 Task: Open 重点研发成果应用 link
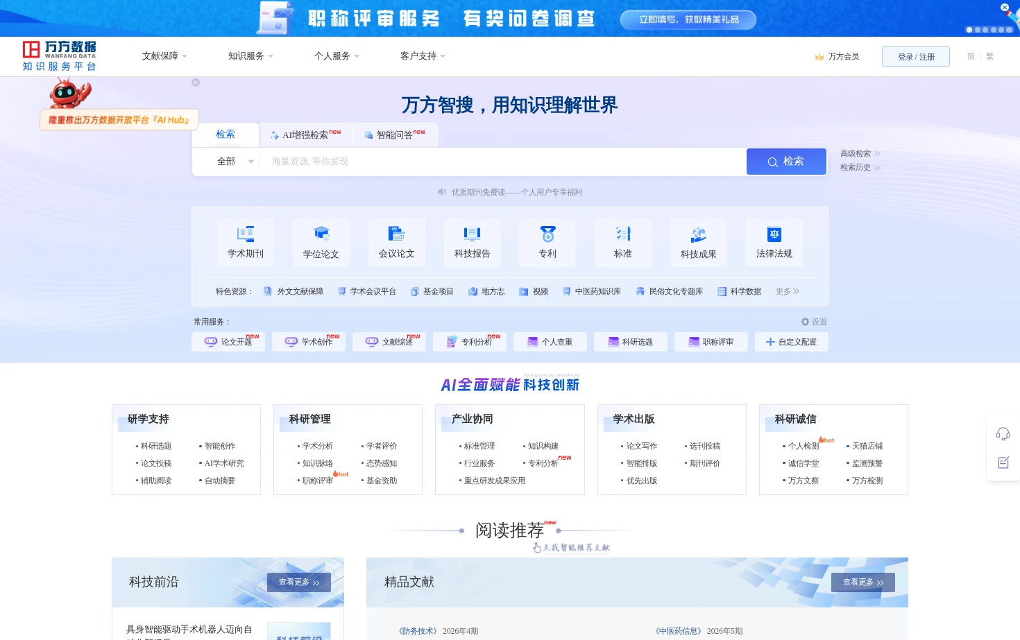tap(494, 481)
